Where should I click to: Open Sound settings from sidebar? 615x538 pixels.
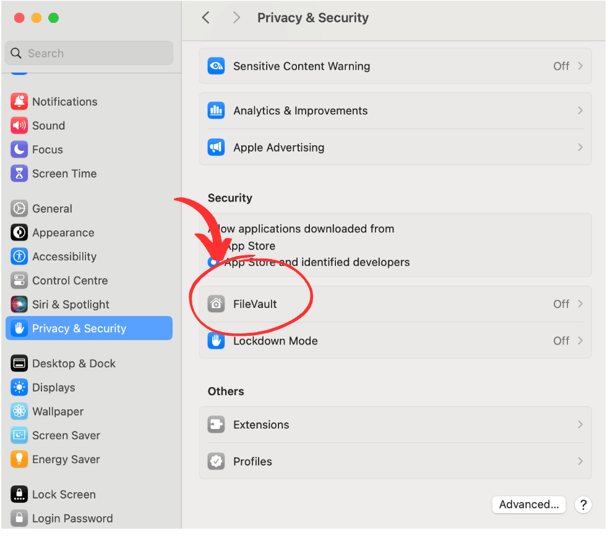coord(20,126)
